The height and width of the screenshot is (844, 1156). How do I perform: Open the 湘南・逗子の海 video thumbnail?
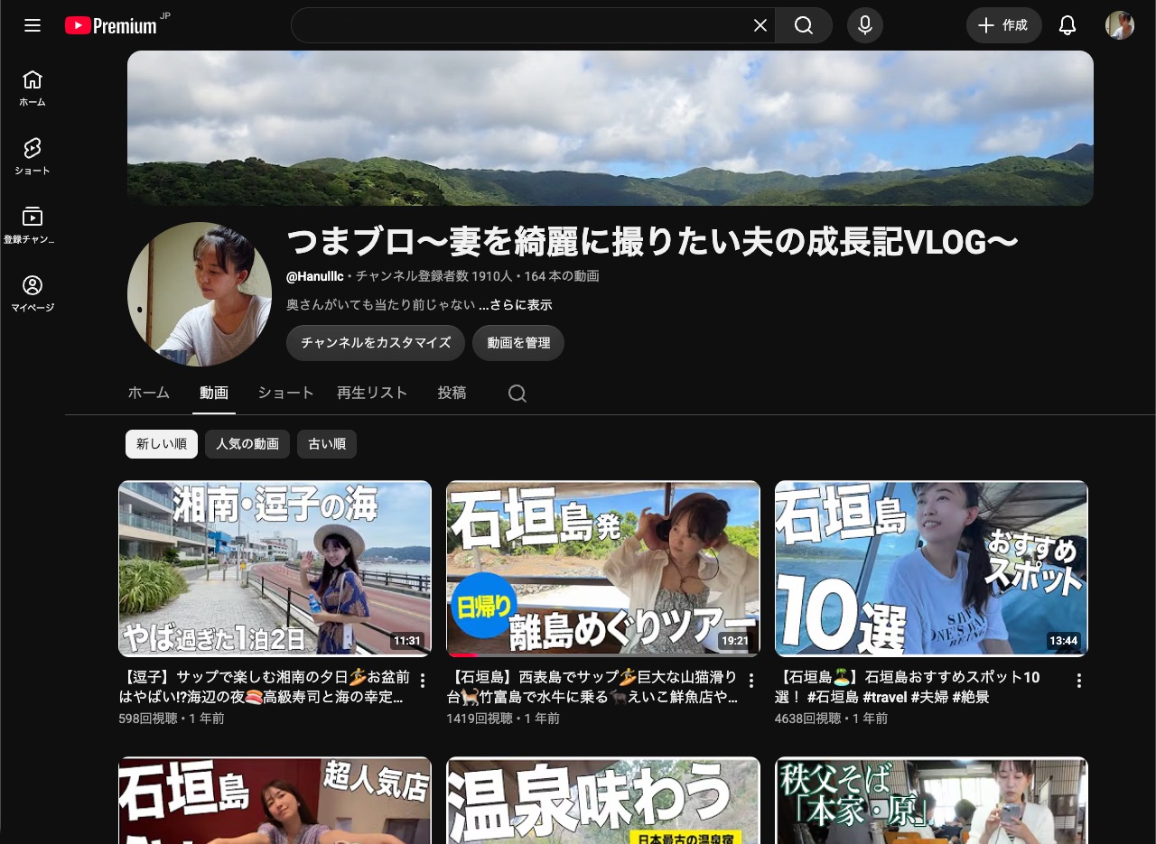click(x=275, y=569)
